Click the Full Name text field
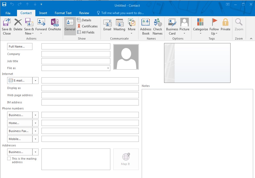The width and height of the screenshot is (255, 178). coord(76,46)
